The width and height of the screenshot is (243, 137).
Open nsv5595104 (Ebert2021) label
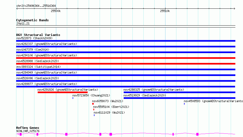point(111,107)
